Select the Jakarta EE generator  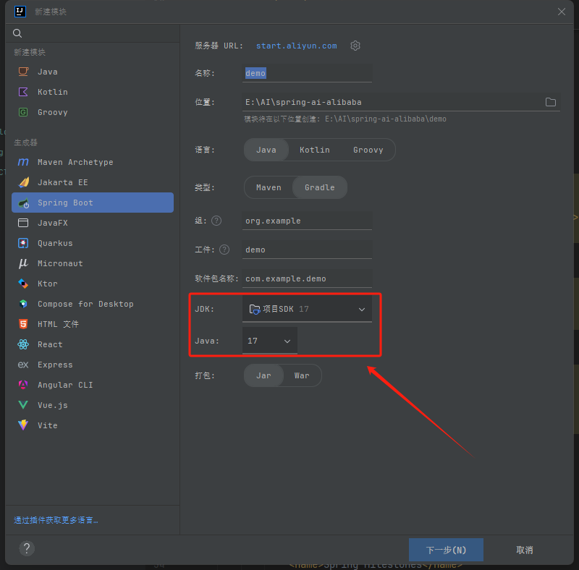coord(93,182)
